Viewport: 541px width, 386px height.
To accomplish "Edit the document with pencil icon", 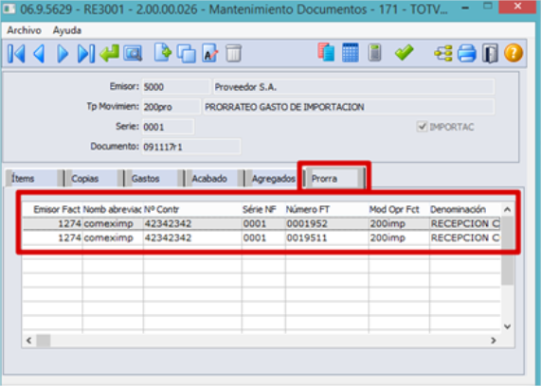I will point(210,53).
